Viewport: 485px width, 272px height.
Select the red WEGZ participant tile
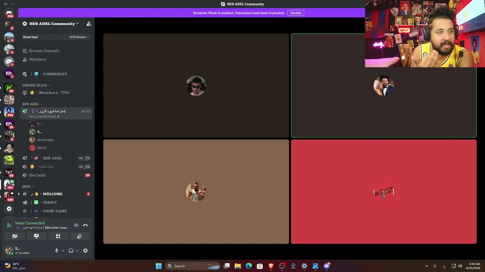point(383,192)
